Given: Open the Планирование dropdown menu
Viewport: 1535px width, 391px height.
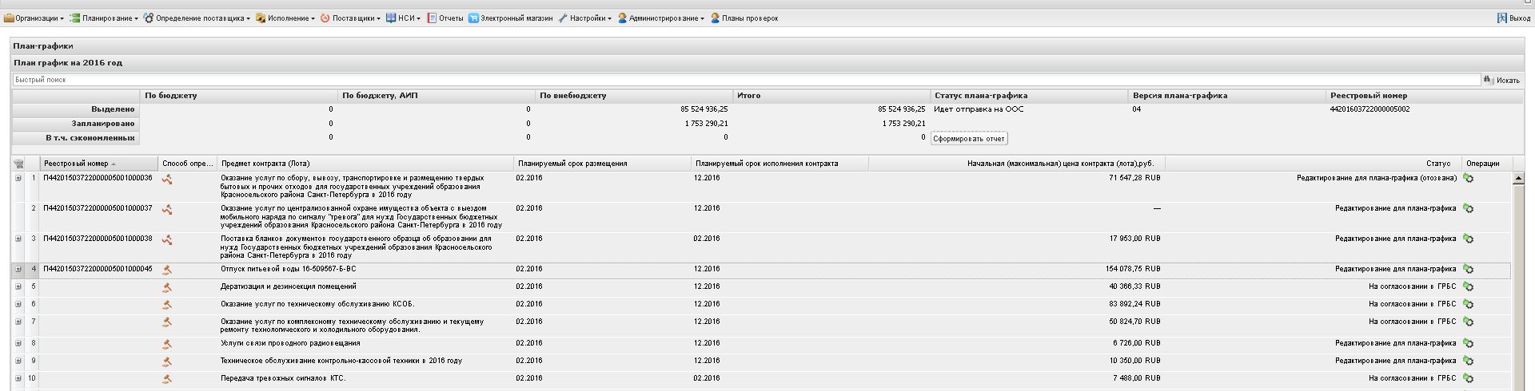Looking at the screenshot, I should [x=104, y=18].
